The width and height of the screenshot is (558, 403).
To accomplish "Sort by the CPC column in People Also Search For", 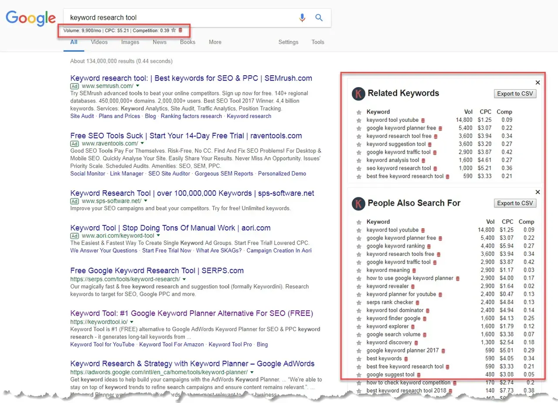I will point(507,222).
